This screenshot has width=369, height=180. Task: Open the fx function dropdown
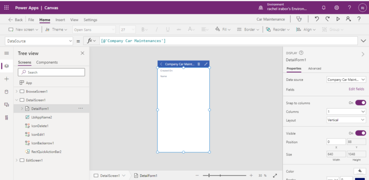(x=91, y=41)
